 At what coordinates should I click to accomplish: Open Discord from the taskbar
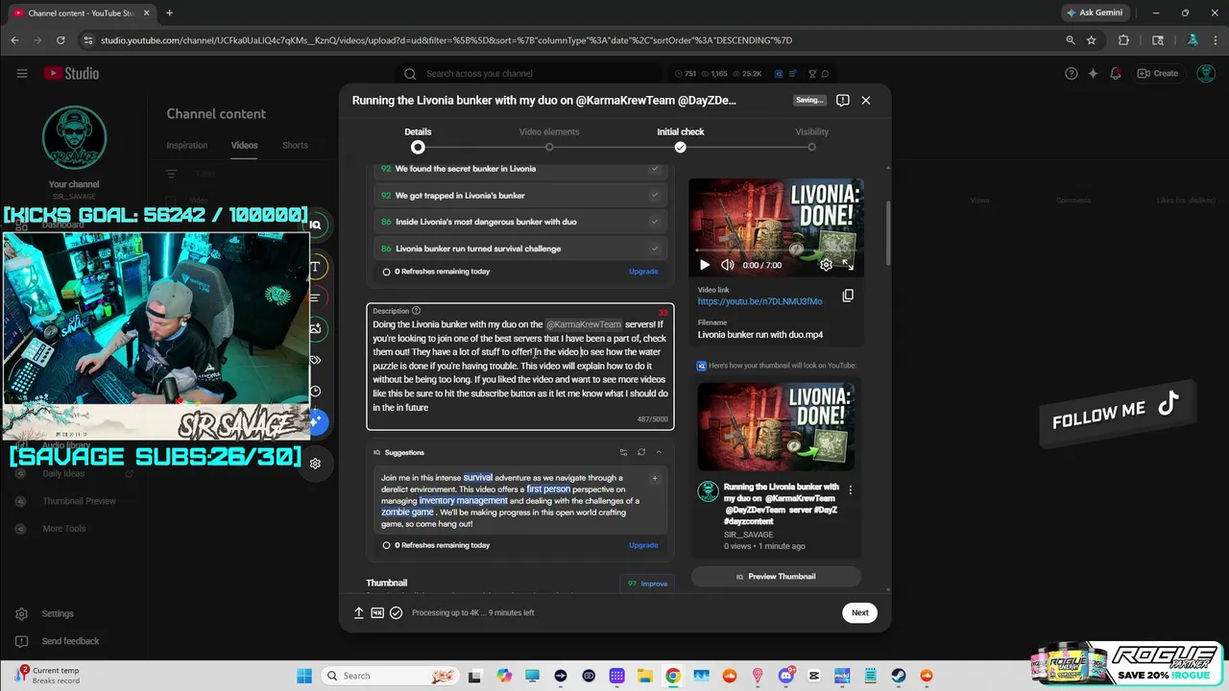pos(786,676)
